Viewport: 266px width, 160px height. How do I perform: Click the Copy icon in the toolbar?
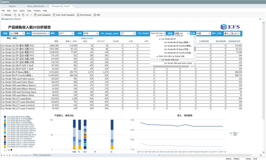point(15,15)
